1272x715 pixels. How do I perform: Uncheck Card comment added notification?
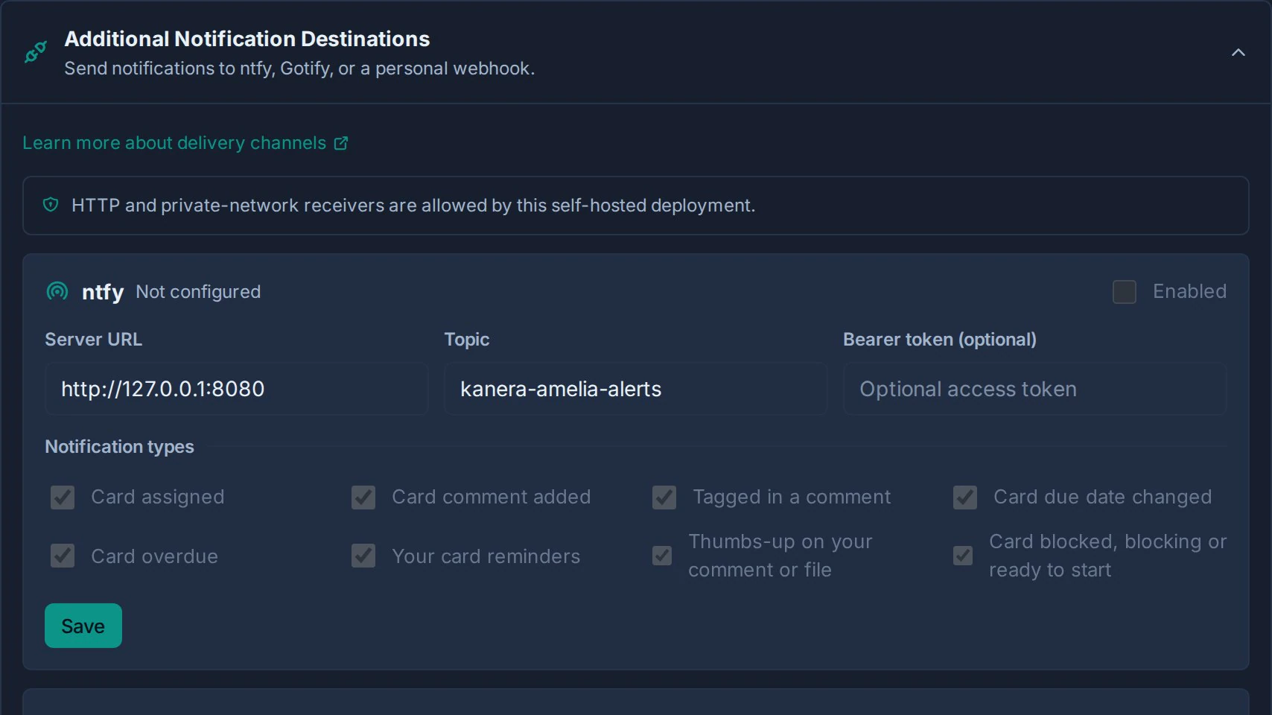coord(363,498)
